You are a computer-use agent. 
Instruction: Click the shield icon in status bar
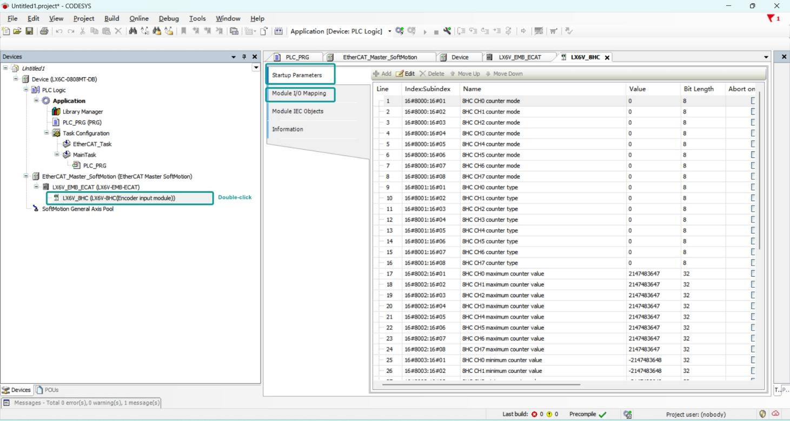[x=763, y=414]
